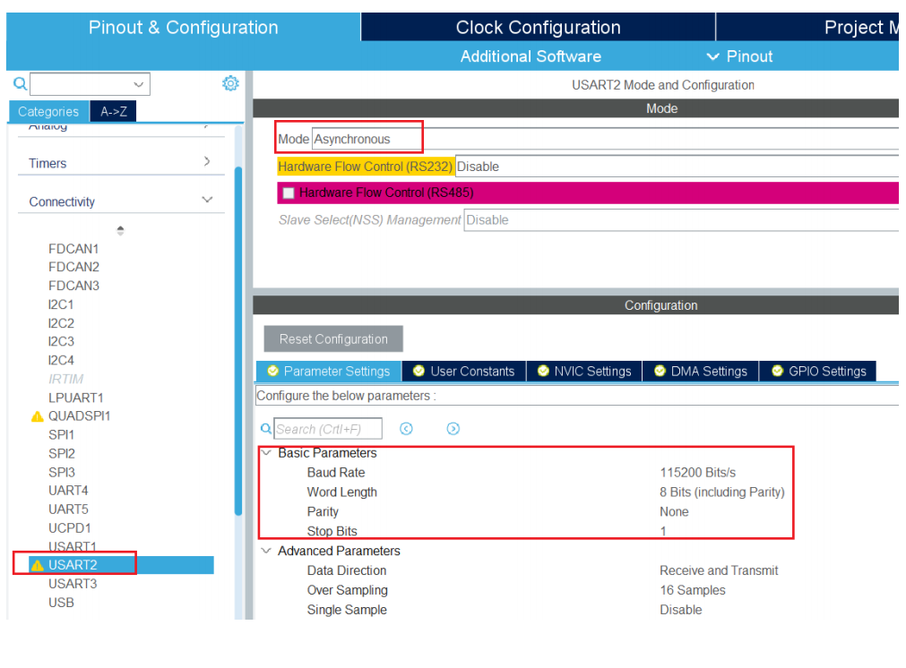Open the Pinout dropdown menu
The height and width of the screenshot is (668, 906).
point(739,56)
